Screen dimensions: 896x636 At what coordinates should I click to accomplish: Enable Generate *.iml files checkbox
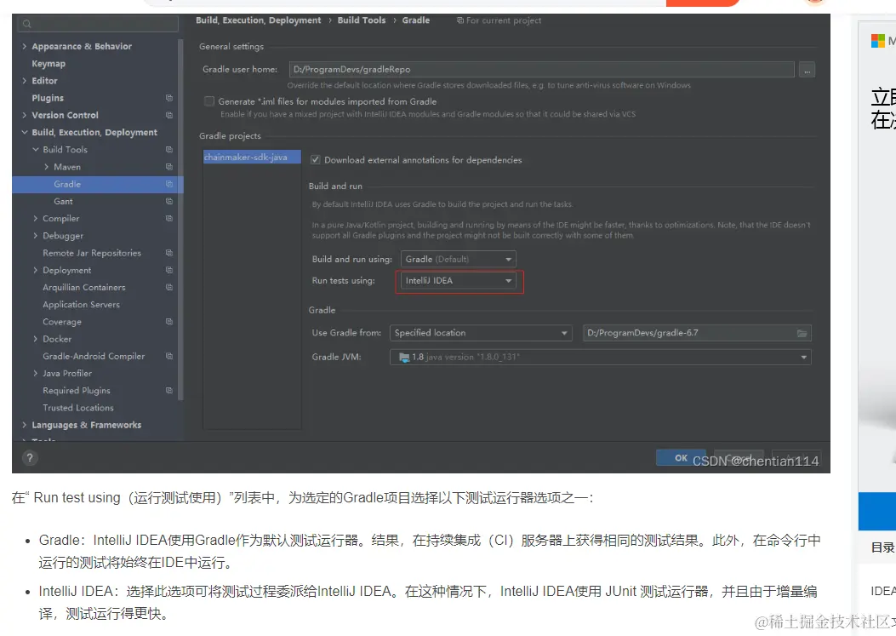[x=209, y=101]
